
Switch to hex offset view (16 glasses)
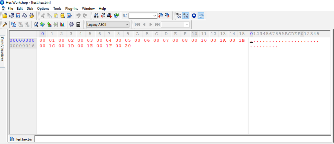coord(185,16)
